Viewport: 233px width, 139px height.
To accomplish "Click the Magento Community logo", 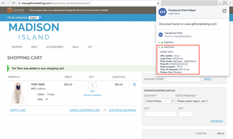I will click(x=16, y=10).
